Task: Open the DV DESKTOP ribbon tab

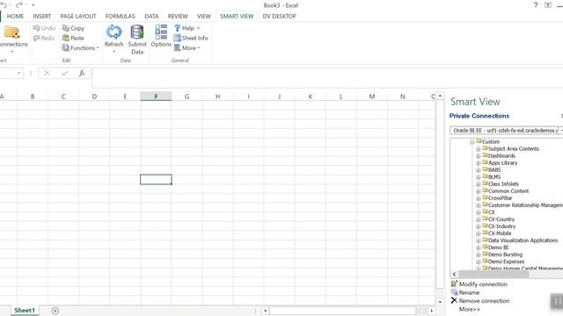Action: (x=280, y=16)
